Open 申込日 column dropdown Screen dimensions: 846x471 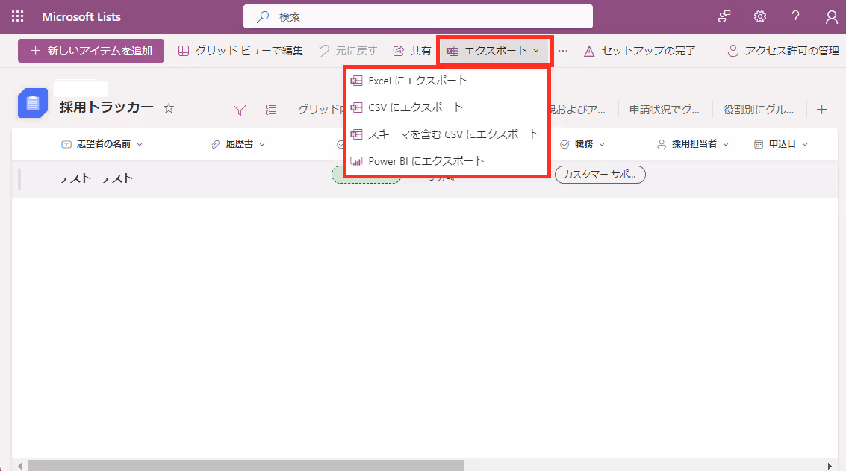[x=805, y=145]
